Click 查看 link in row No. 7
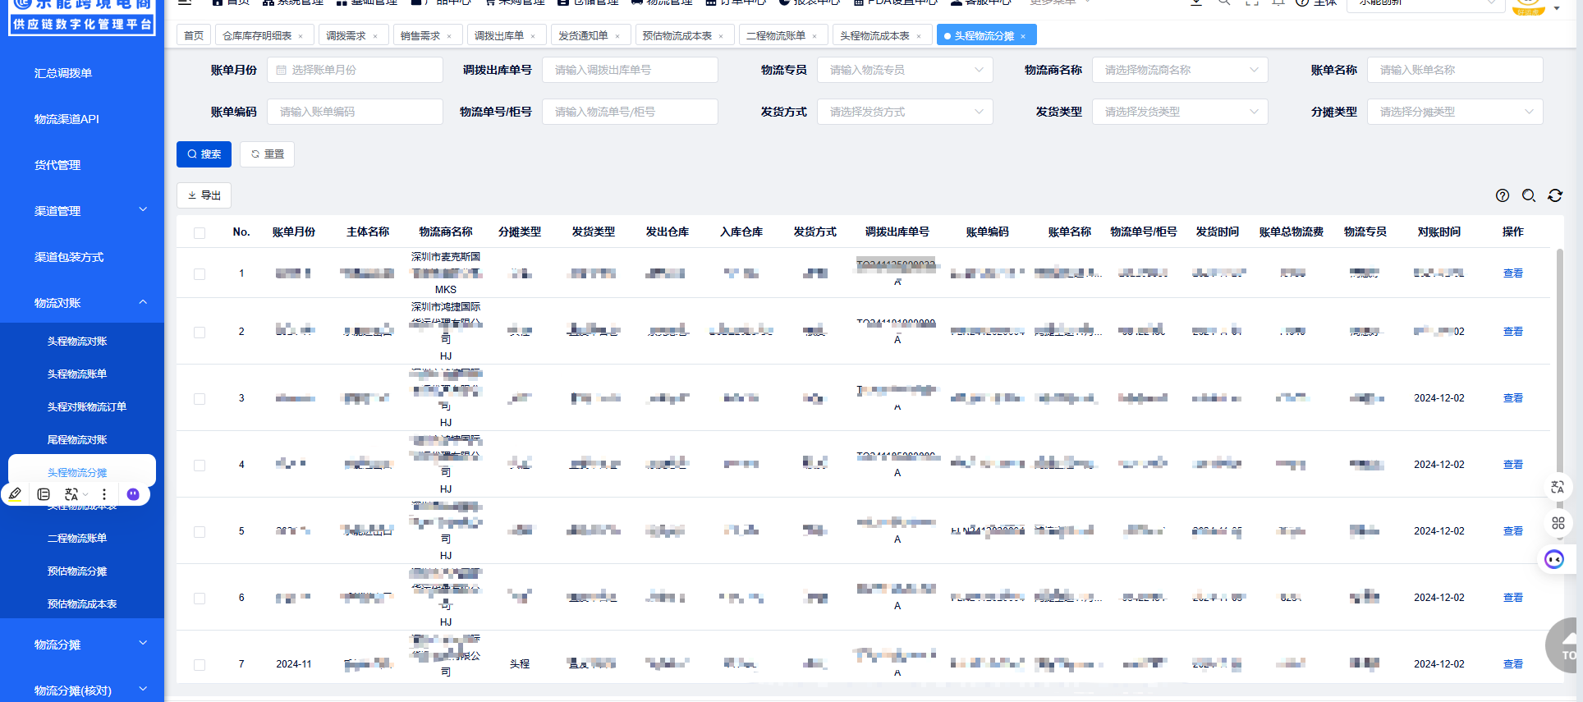The width and height of the screenshot is (1583, 702). (1513, 664)
